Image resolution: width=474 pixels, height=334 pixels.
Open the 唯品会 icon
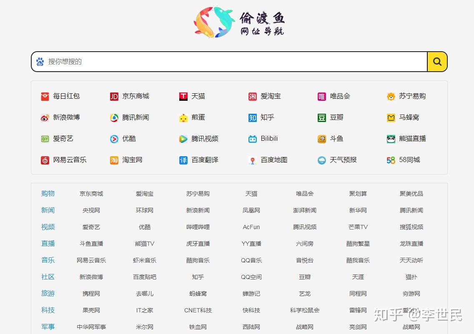click(322, 96)
